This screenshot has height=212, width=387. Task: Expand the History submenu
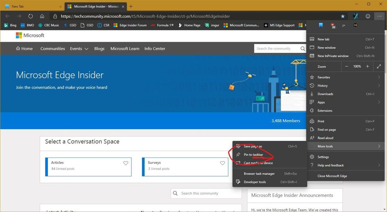pyautogui.click(x=345, y=85)
